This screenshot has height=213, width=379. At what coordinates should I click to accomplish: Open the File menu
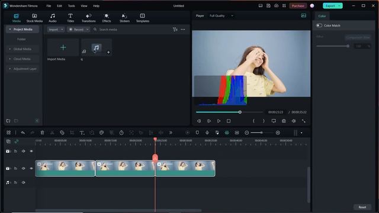coord(49,6)
